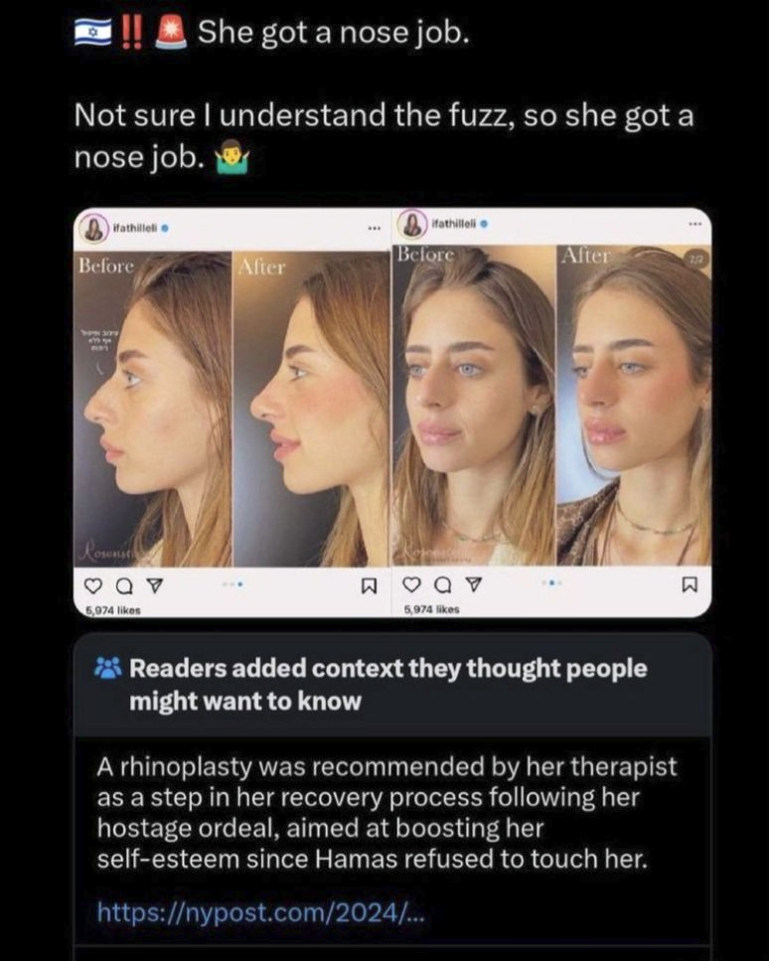Viewport: 769px width, 961px height.
Task: Open the left profile Before/After photo
Action: [231, 408]
